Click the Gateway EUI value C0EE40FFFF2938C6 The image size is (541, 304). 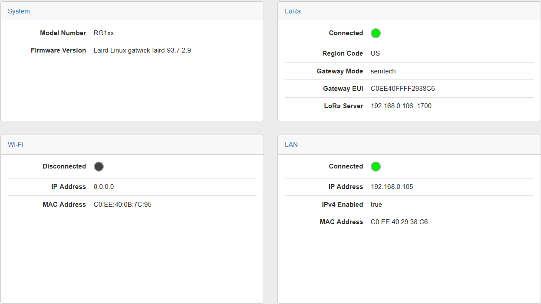(402, 89)
